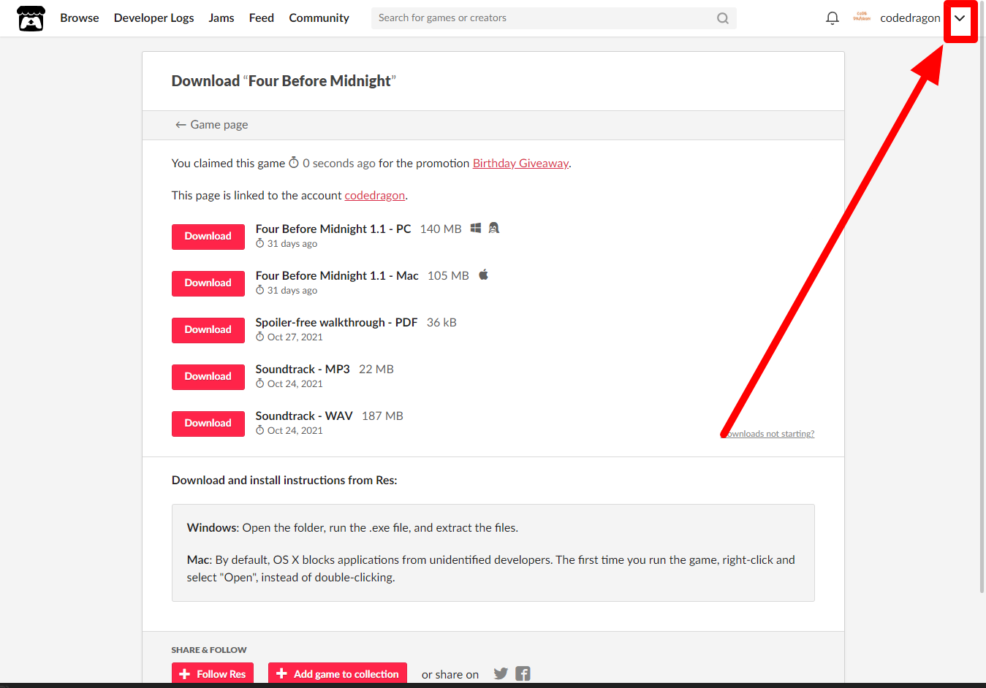Click the '140 MB' file size
Viewport: 986px width, 688px height.
point(441,229)
